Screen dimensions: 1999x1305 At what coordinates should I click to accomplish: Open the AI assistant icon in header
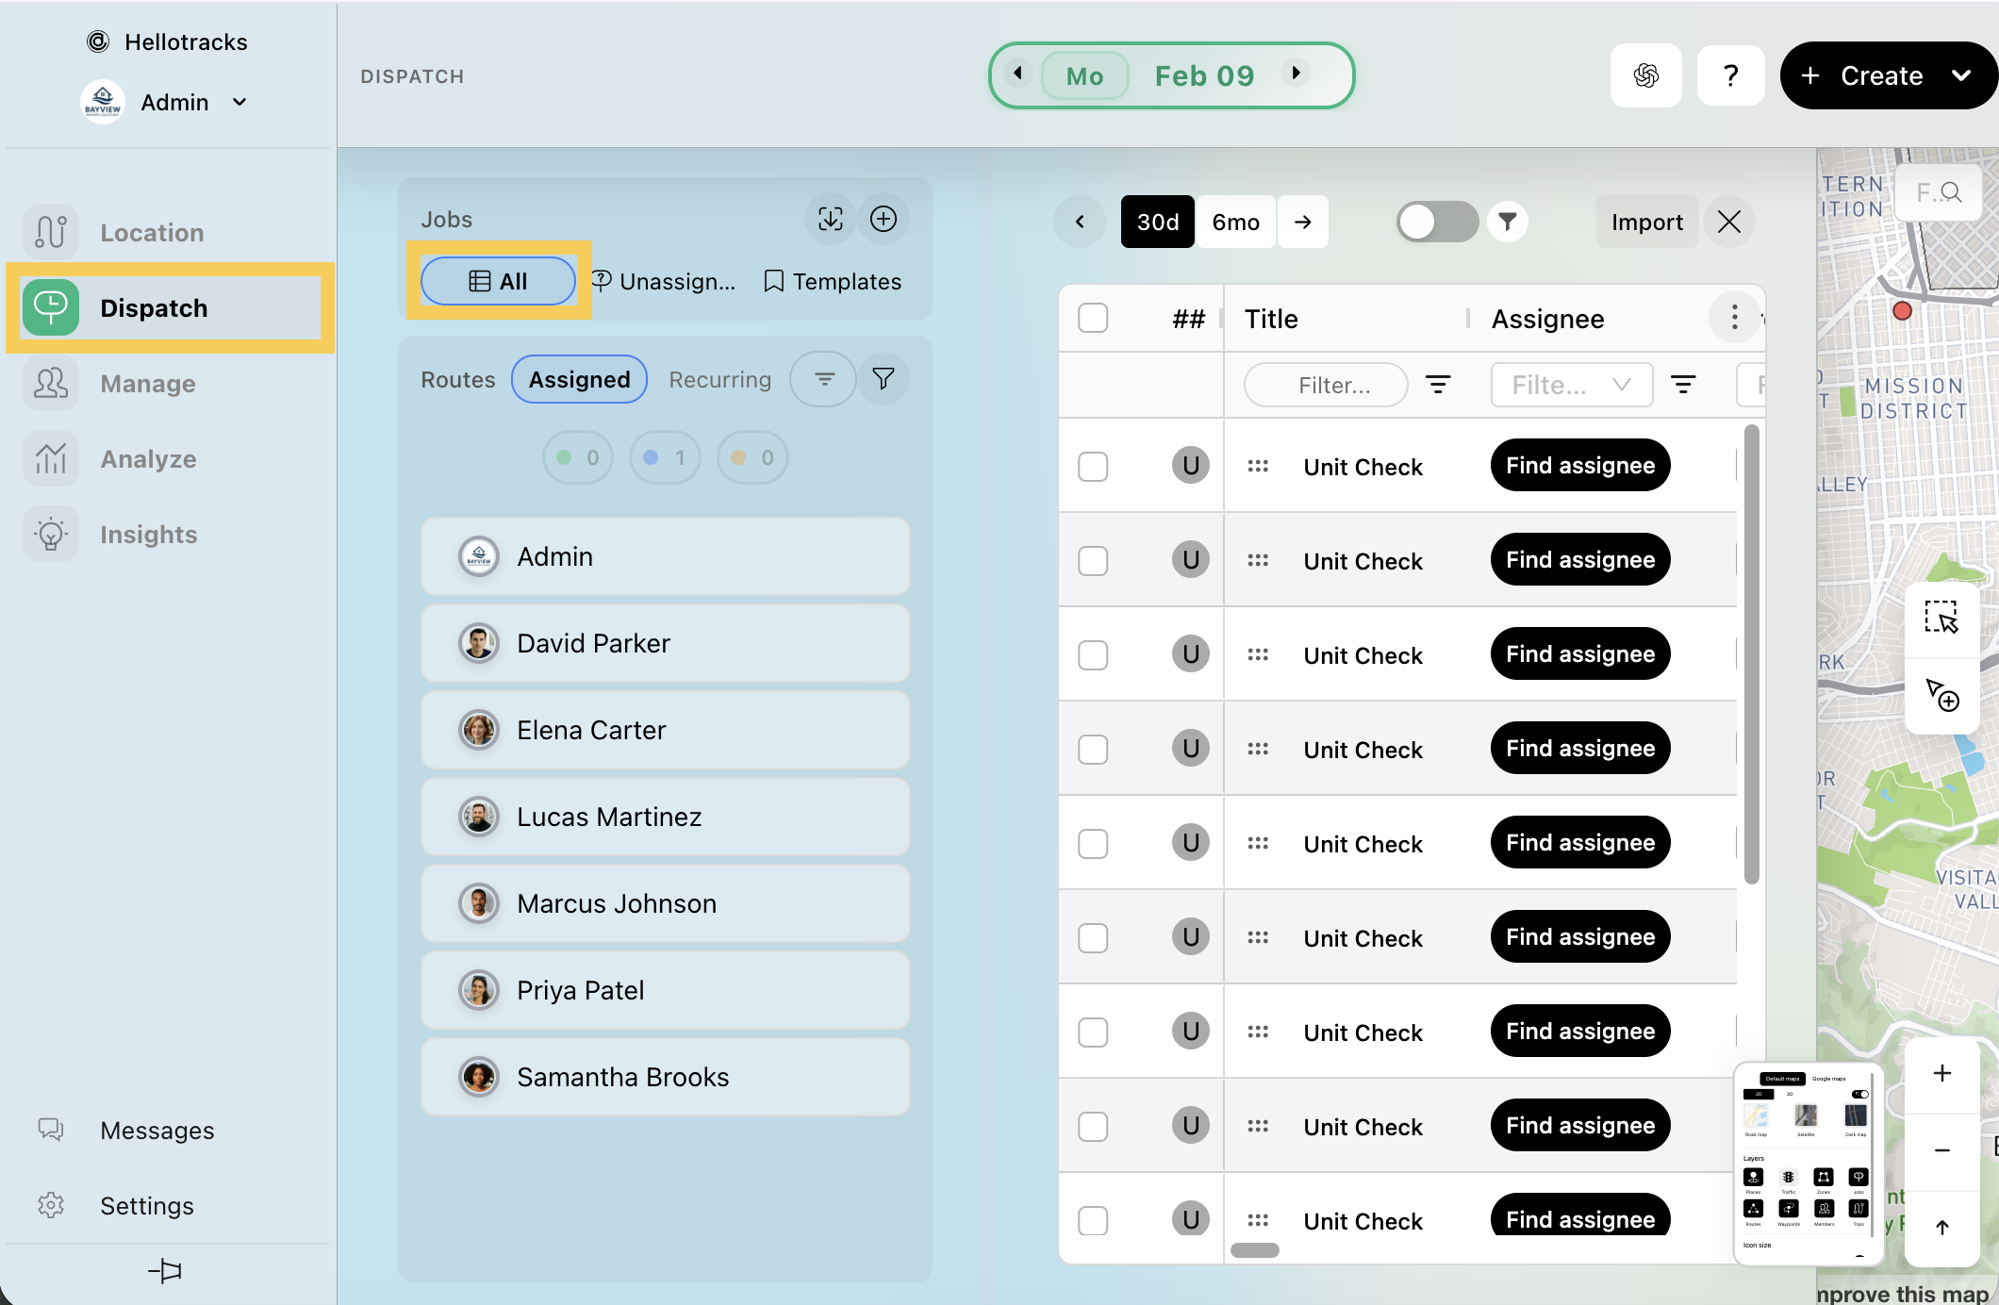point(1645,75)
